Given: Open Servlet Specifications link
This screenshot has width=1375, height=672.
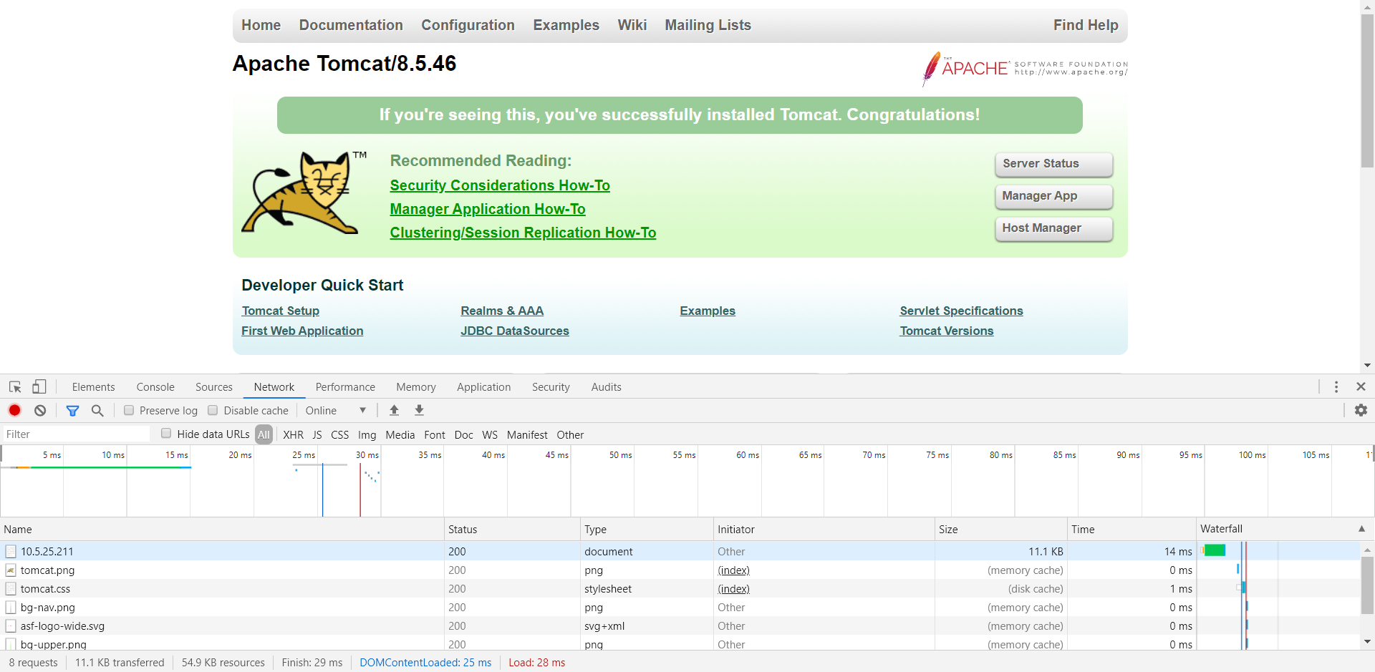Looking at the screenshot, I should click(x=961, y=311).
